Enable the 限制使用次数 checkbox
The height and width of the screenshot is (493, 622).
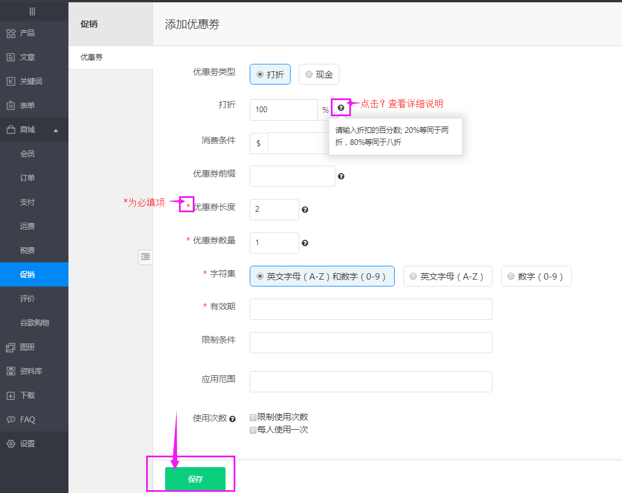252,416
